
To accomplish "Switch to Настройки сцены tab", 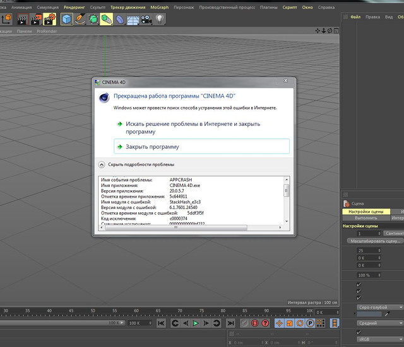I will (x=366, y=212).
